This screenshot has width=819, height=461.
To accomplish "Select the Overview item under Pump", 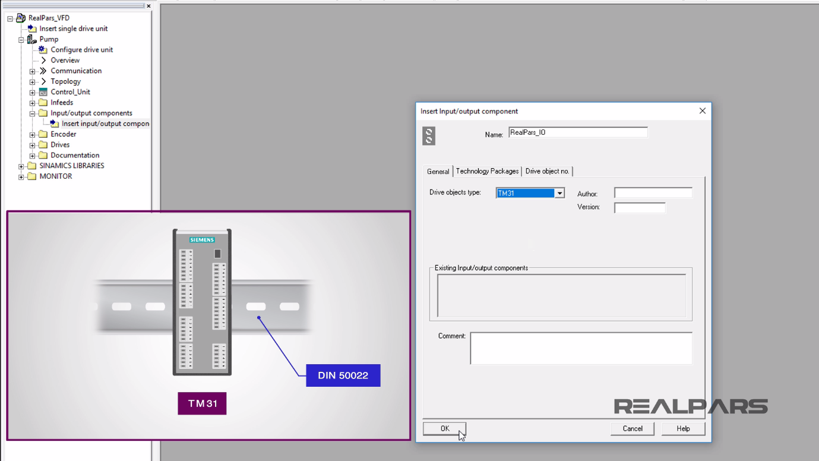I will tap(65, 60).
